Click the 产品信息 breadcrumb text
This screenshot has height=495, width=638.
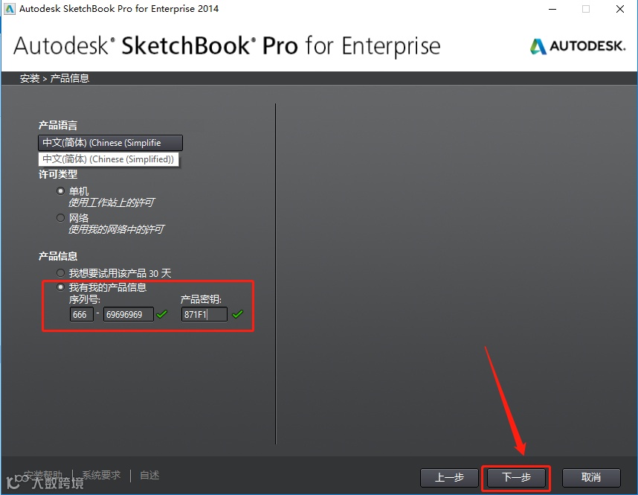[x=70, y=78]
